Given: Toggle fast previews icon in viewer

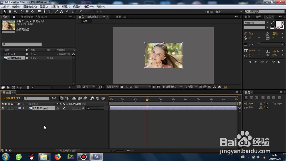Looking at the screenshot, I should point(205,87).
